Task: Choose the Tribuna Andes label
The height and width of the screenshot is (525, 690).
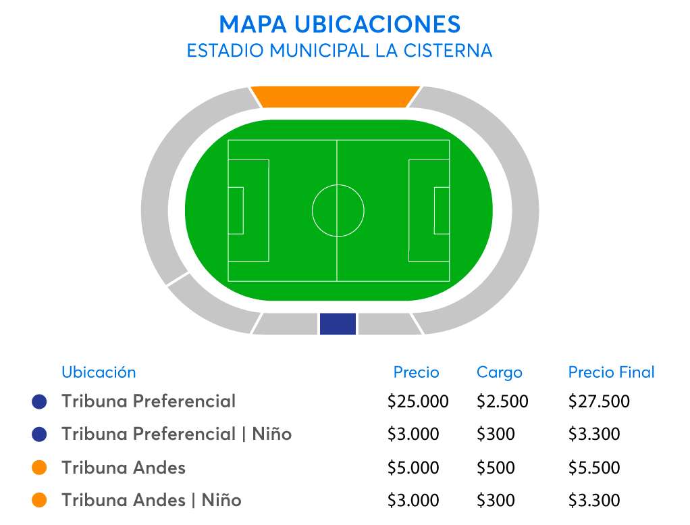Action: [x=123, y=467]
